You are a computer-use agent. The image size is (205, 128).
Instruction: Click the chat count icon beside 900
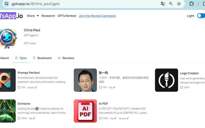[100, 87]
